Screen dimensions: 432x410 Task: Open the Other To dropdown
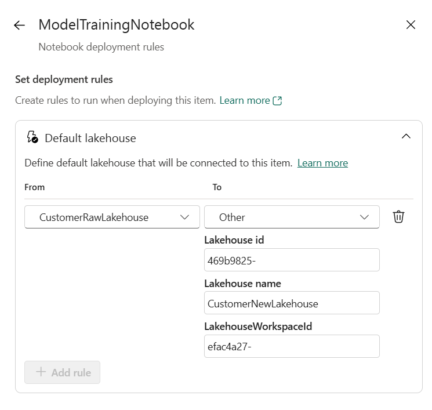[292, 217]
